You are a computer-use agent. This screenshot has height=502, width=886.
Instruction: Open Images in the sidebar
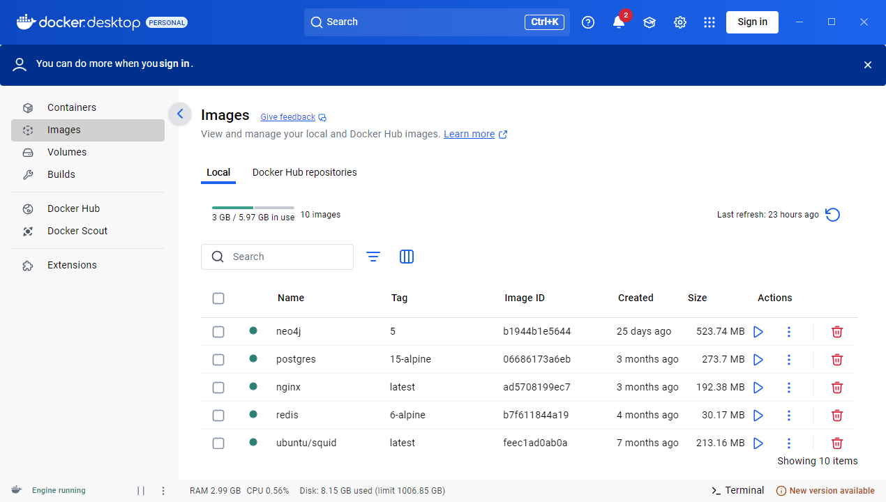[x=88, y=130]
